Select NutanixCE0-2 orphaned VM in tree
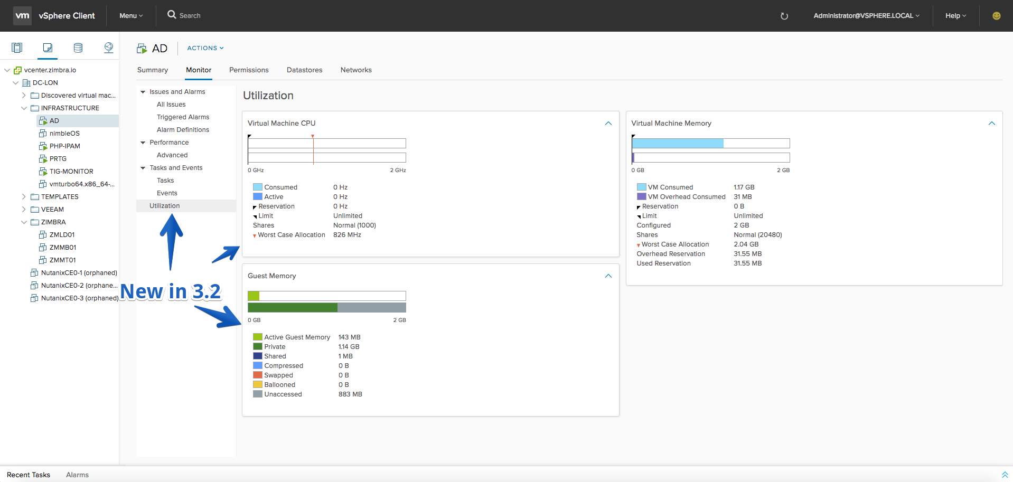Screen dimensions: 1013x482 tap(79, 286)
